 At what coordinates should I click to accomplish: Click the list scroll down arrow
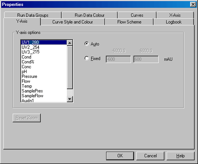coord(70,99)
